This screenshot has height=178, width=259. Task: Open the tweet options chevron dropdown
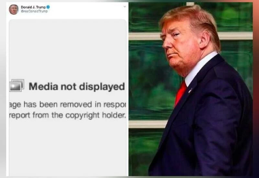(125, 6)
